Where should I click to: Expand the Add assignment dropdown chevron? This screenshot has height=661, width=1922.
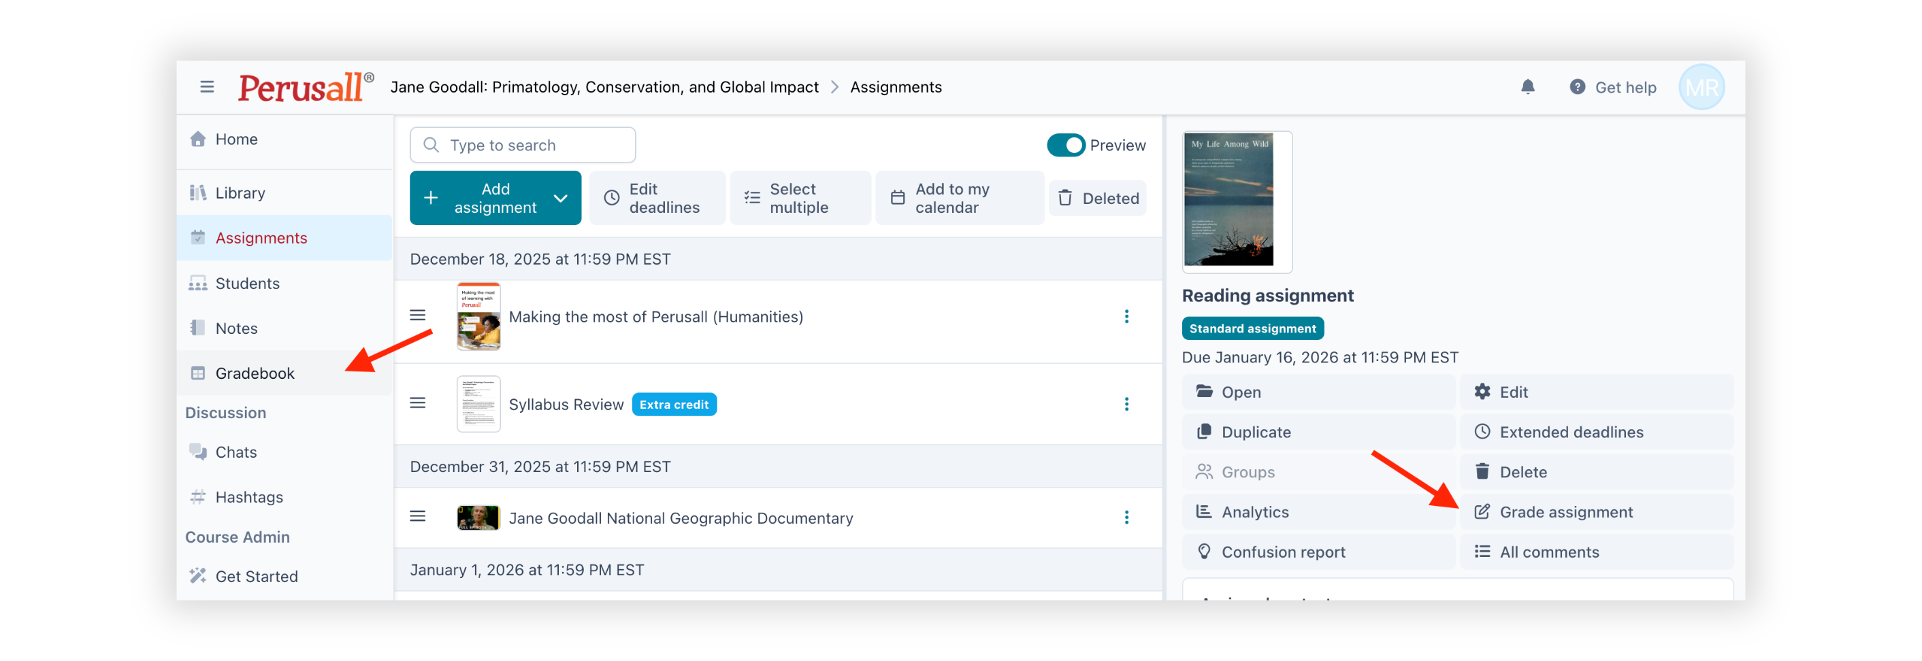pos(560,198)
